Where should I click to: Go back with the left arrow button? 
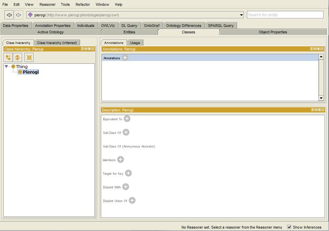[x=9, y=15]
